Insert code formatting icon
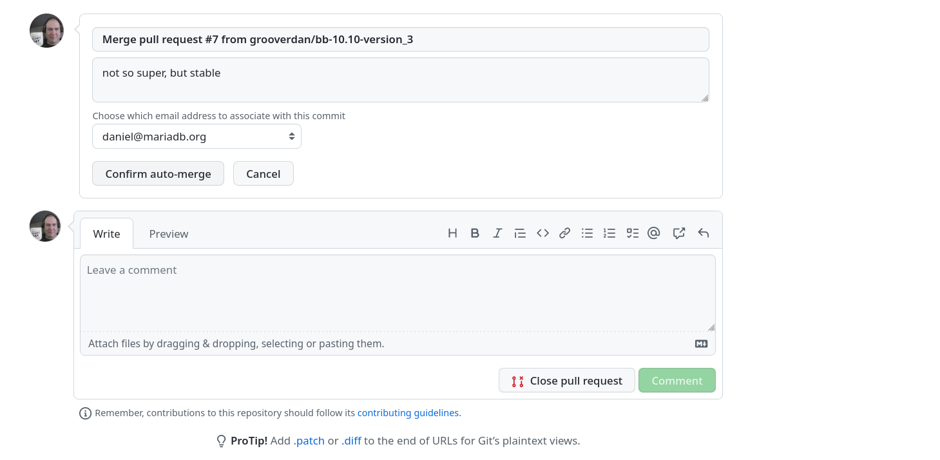The image size is (940, 460). click(542, 233)
